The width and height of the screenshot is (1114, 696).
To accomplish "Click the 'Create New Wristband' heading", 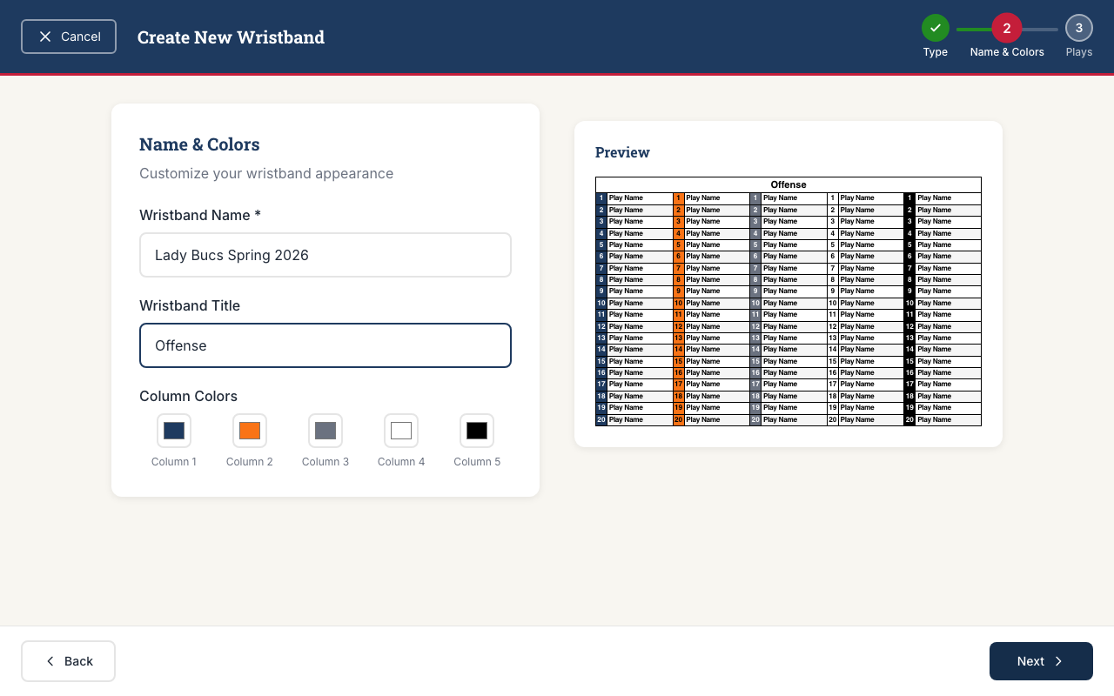I will (231, 37).
